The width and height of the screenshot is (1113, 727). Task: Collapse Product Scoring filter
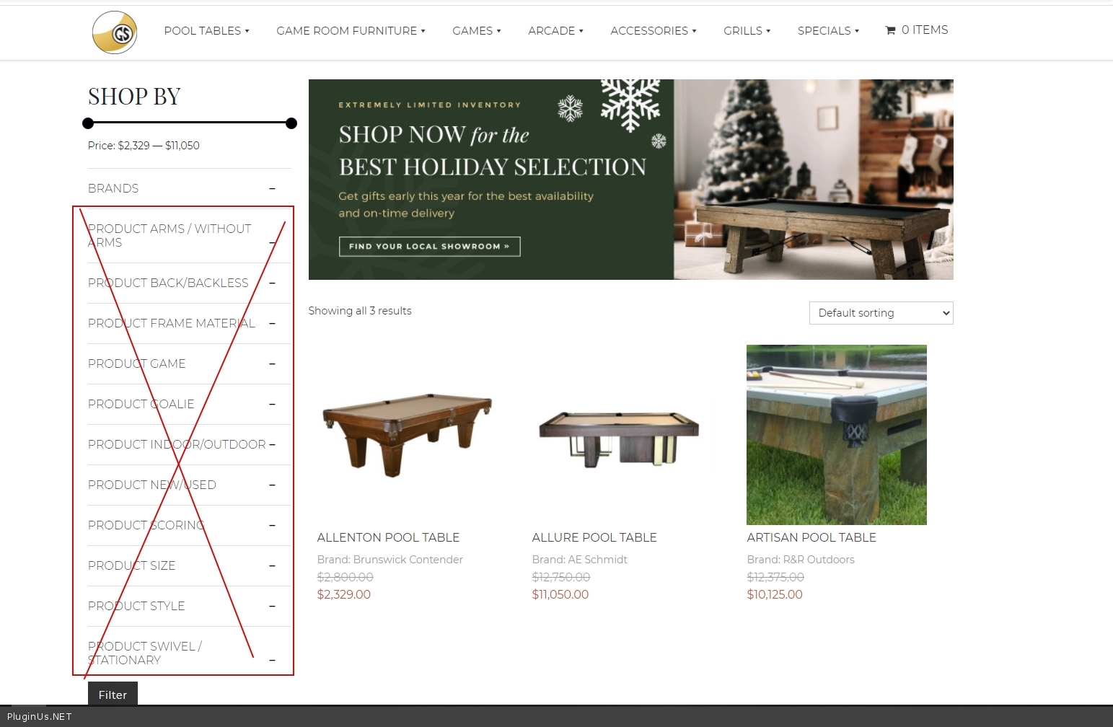pyautogui.click(x=272, y=526)
